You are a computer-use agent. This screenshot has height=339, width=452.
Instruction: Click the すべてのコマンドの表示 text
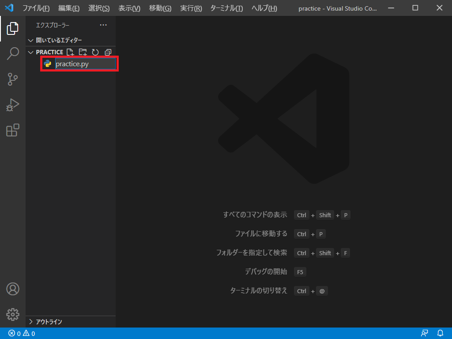tap(255, 215)
